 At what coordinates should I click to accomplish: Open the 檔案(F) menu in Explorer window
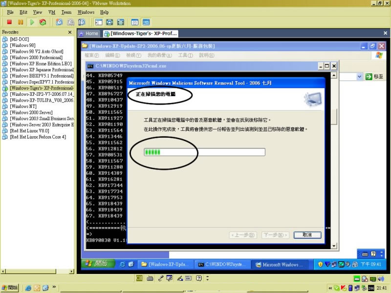(x=92, y=55)
